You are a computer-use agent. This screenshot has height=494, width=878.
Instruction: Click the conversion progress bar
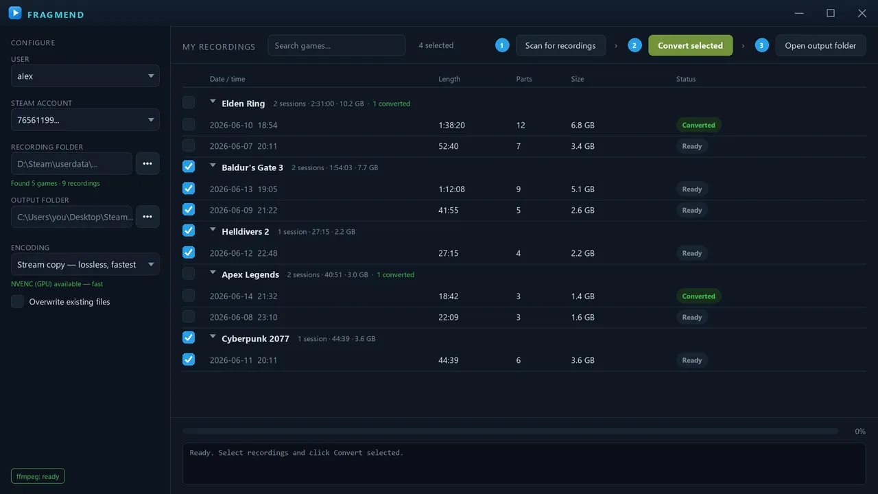[x=510, y=431]
